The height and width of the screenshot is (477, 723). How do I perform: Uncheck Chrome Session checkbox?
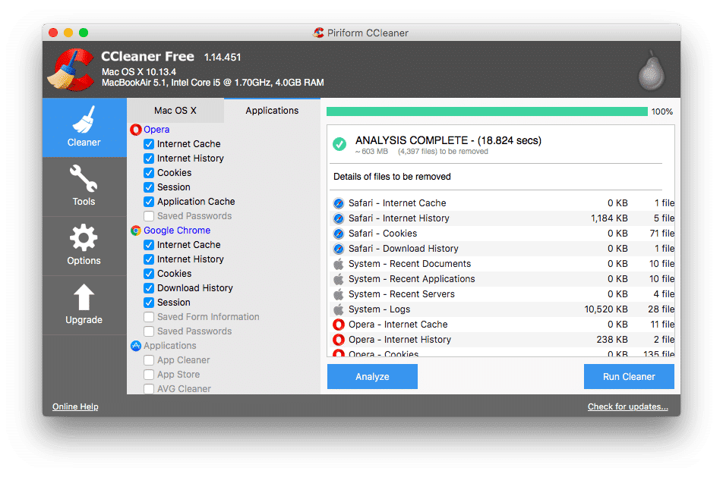point(149,303)
